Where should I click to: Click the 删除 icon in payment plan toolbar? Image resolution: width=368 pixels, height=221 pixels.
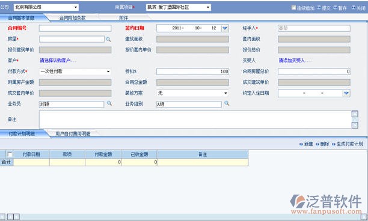[317, 144]
